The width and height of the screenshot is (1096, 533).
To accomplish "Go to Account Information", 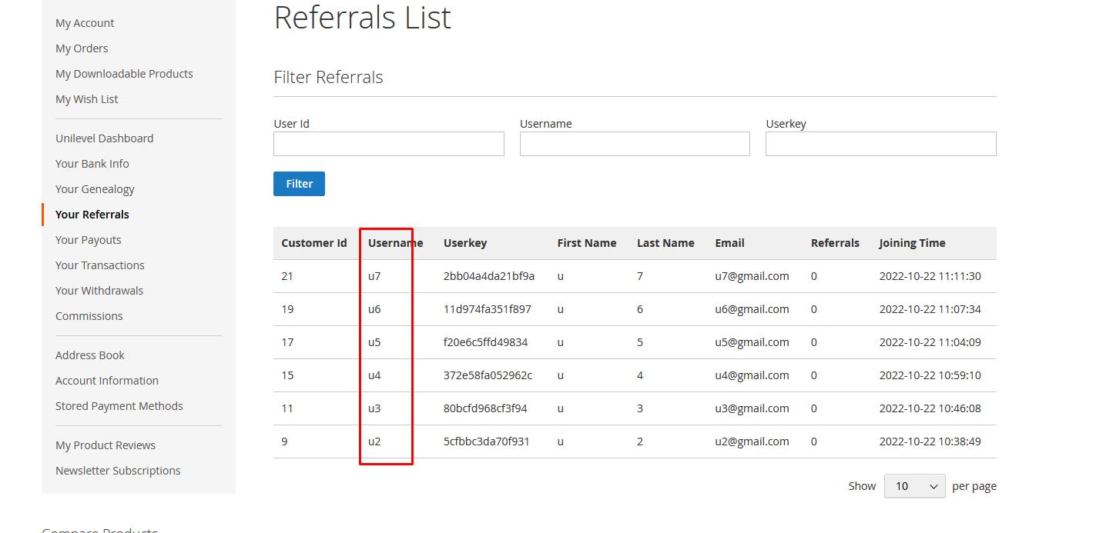I will click(x=107, y=381).
